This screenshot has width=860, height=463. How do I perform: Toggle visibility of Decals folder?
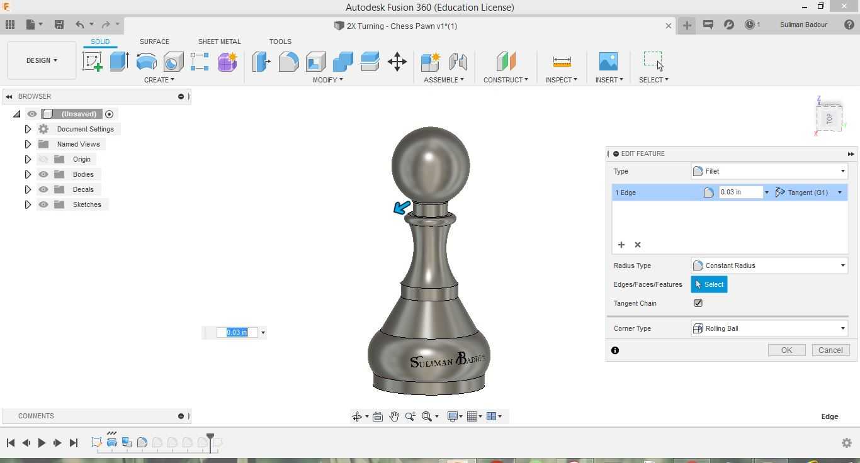[43, 189]
